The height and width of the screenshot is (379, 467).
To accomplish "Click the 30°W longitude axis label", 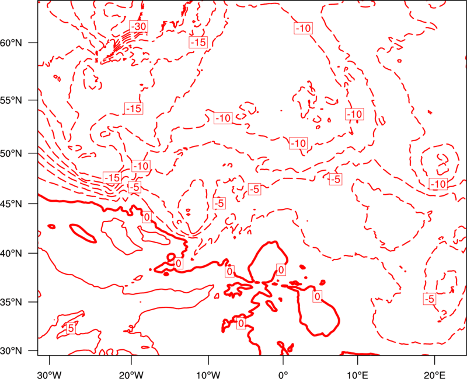I will (49, 374).
